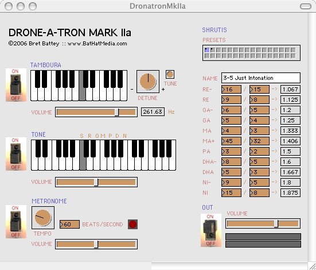The width and height of the screenshot is (316, 270).
Task: Click the PA denominator box 2
Action: coord(259,151)
